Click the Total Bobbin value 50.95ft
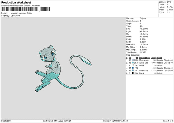The image size is (174, 123). pyautogui.click(x=143, y=52)
